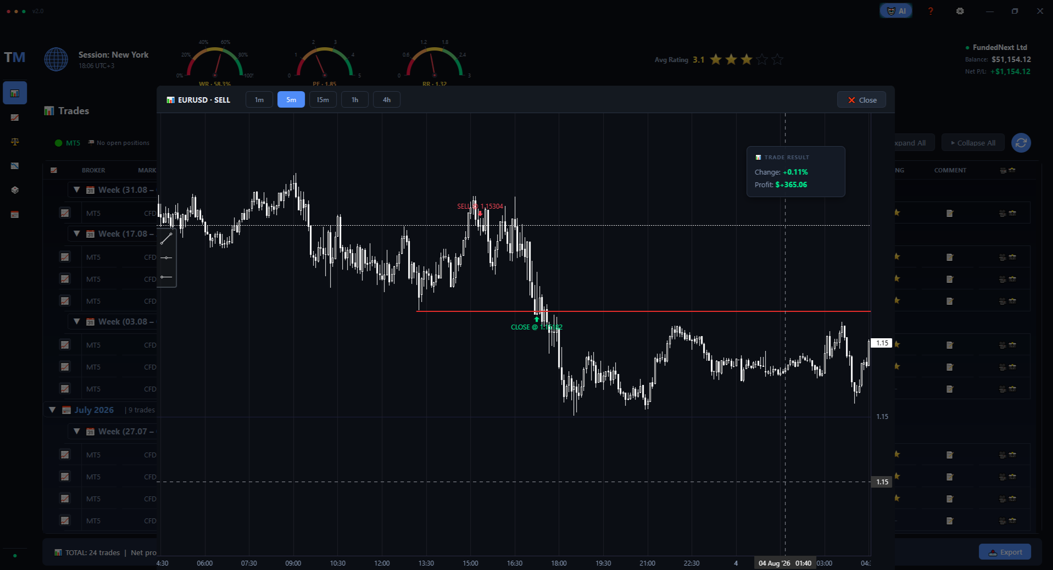Click the 'TOTAL: 24 trades' summary text
The height and width of the screenshot is (570, 1053).
coord(92,552)
